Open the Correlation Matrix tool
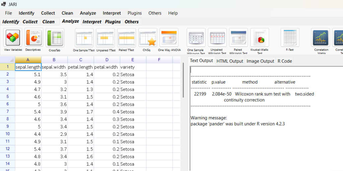343x171 pixels. click(x=321, y=38)
